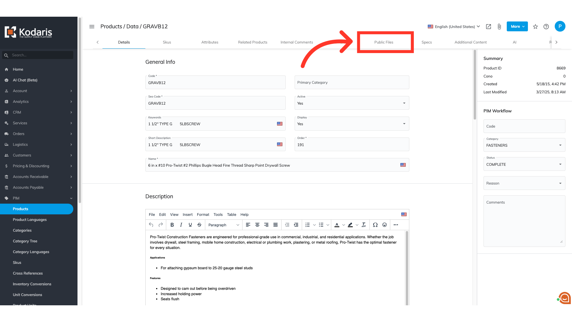
Task: Click the undo arrow in the editor
Action: (x=151, y=225)
